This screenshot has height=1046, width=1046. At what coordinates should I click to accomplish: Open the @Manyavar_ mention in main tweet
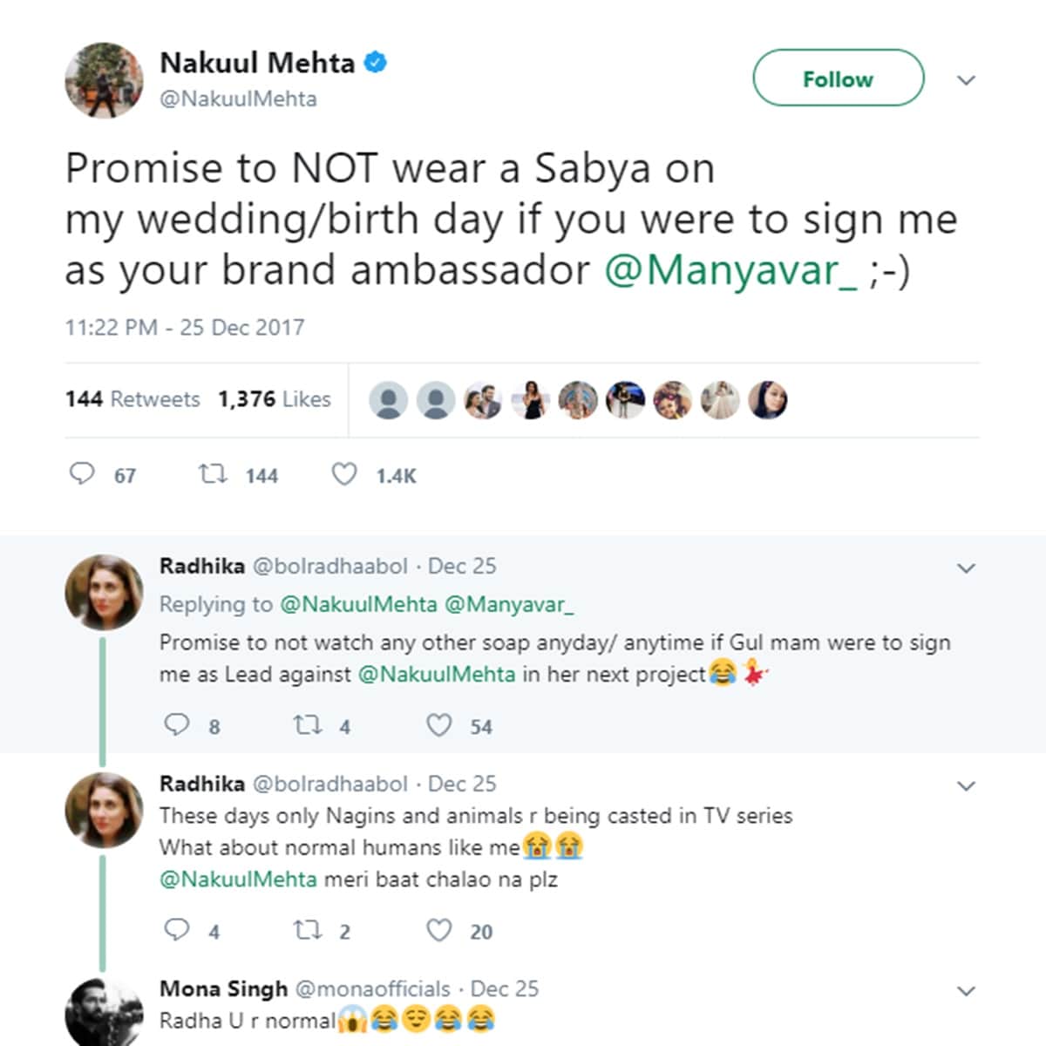(x=730, y=270)
